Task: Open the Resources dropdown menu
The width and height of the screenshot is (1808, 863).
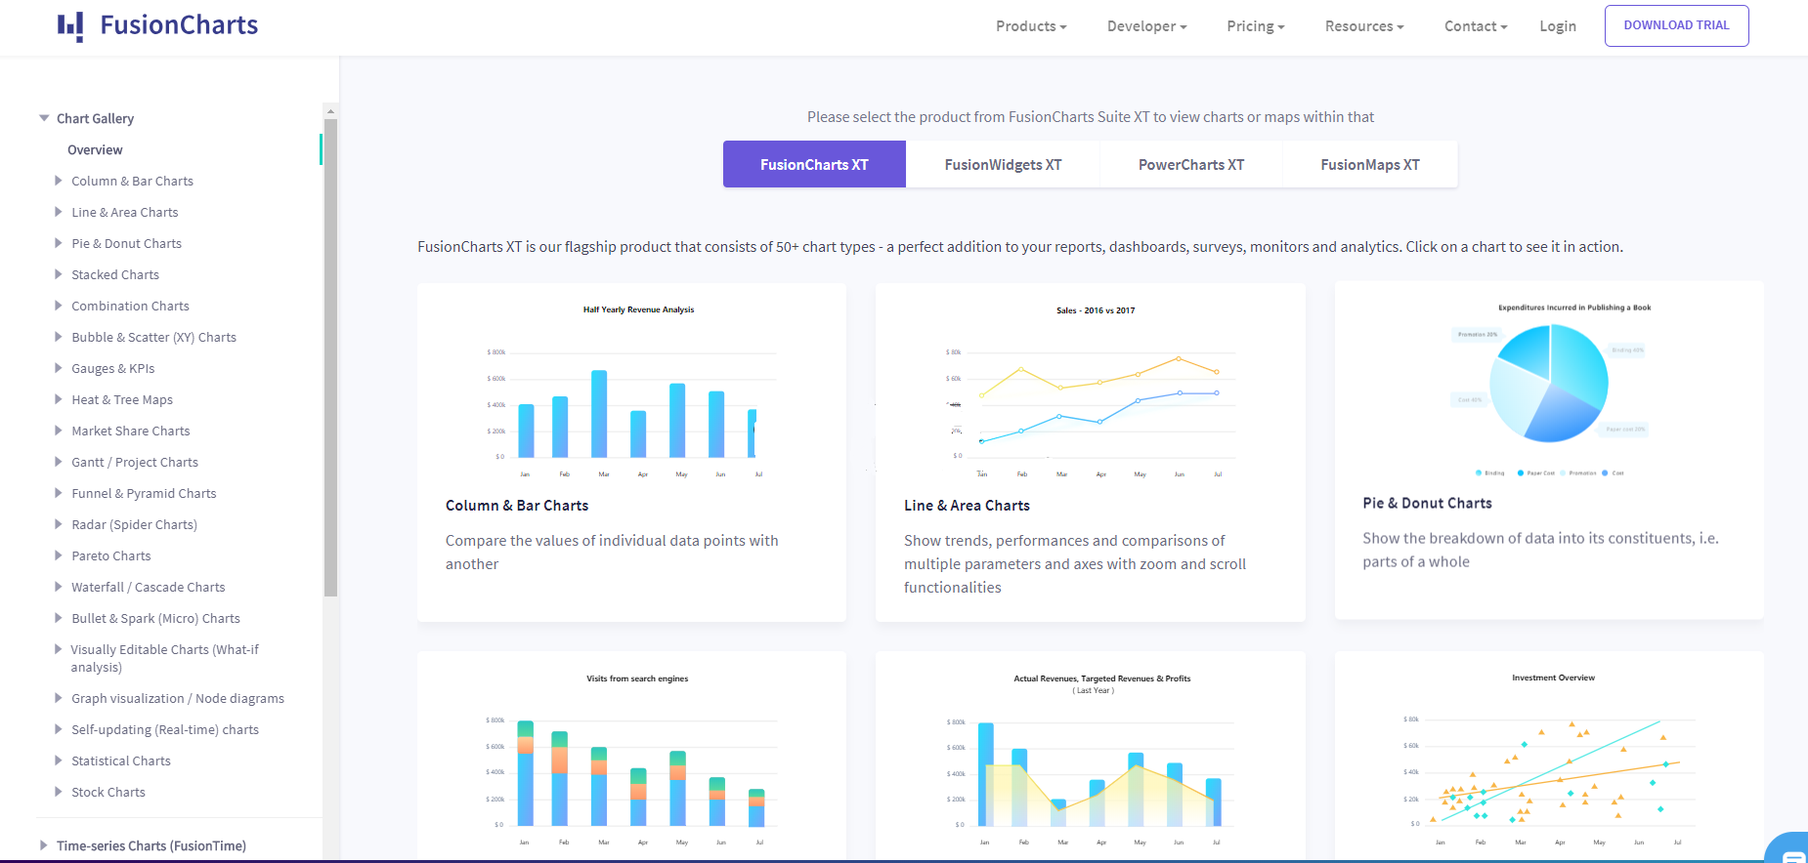Action: pos(1364,26)
